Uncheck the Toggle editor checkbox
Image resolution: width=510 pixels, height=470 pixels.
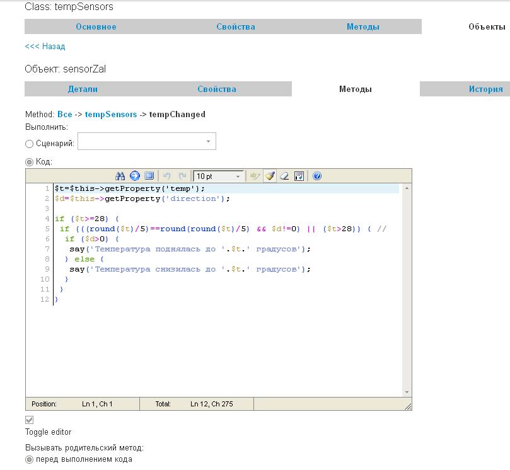pyautogui.click(x=30, y=420)
